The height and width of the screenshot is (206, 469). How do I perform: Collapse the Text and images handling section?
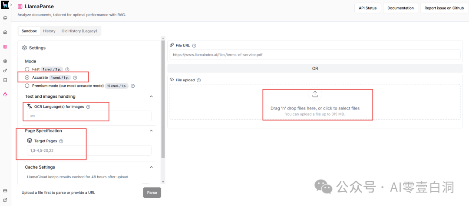[152, 96]
